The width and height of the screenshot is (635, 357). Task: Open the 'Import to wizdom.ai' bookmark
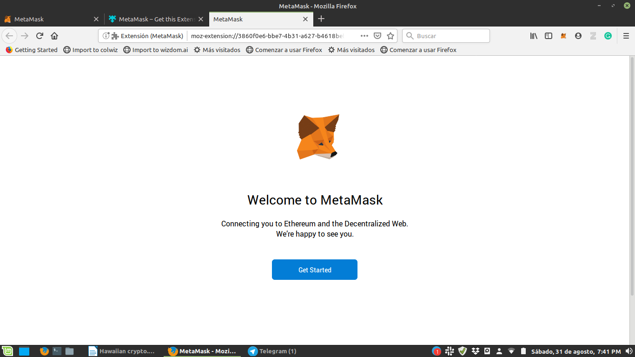(x=156, y=50)
